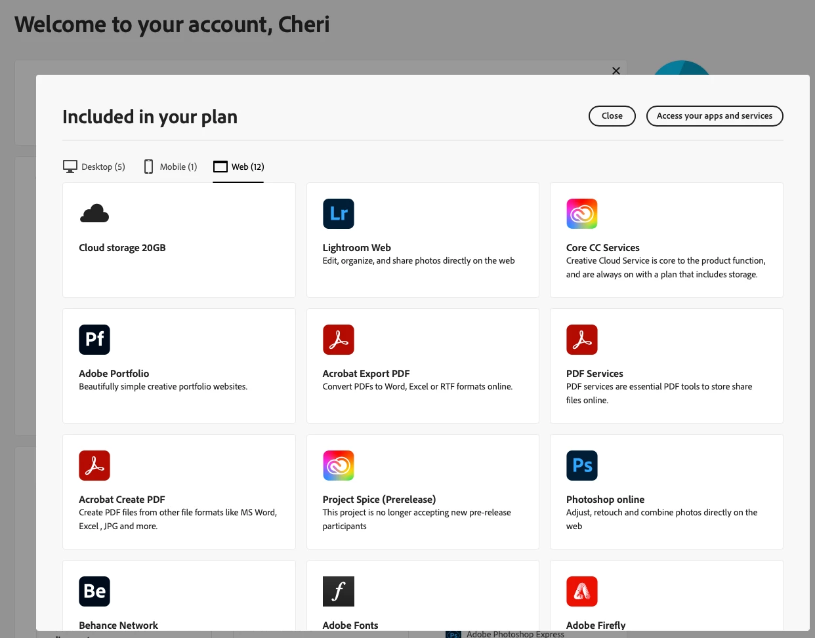Click the Lightroom Web title
The image size is (815, 638).
click(357, 248)
